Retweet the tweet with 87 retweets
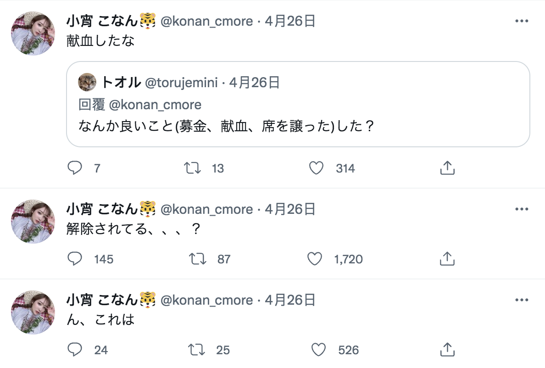Screen dimensions: 545x368 point(197,259)
